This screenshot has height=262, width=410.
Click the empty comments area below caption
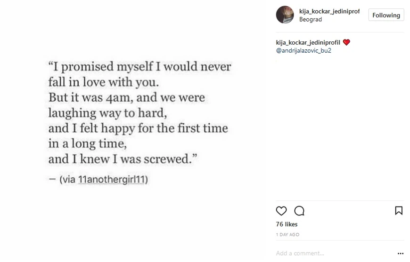(339, 127)
